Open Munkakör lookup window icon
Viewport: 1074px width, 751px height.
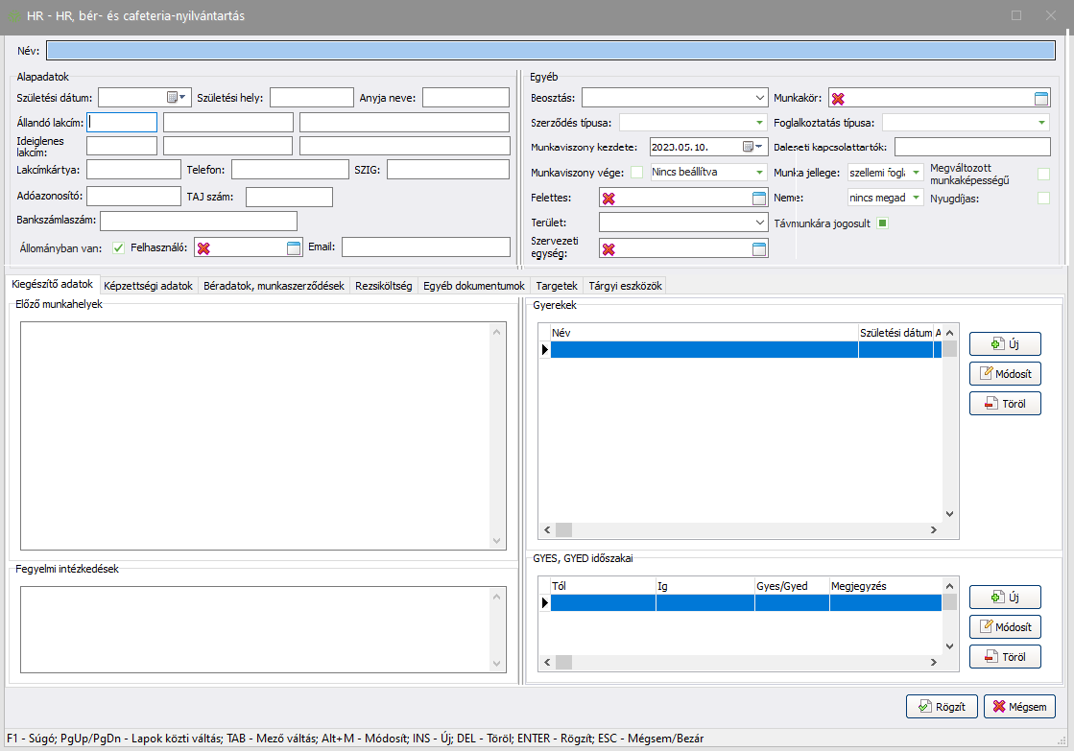tap(1042, 98)
